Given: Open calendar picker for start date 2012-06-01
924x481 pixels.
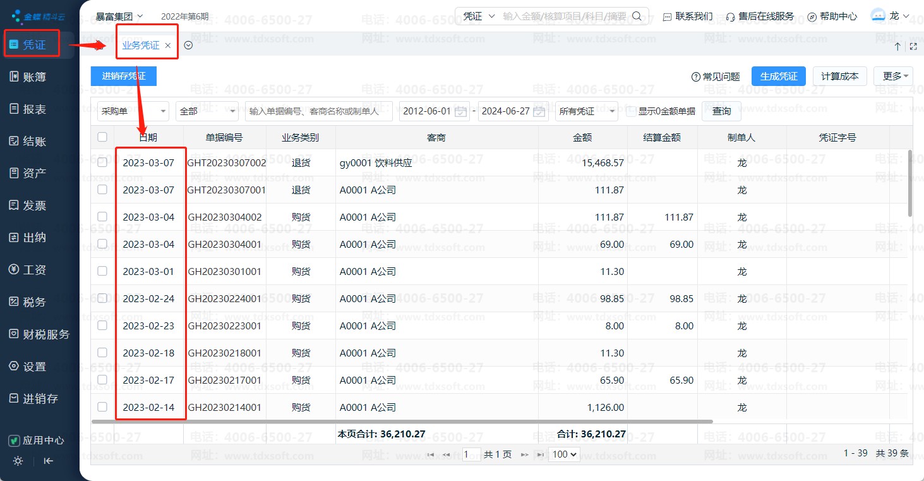Looking at the screenshot, I should click(x=461, y=112).
